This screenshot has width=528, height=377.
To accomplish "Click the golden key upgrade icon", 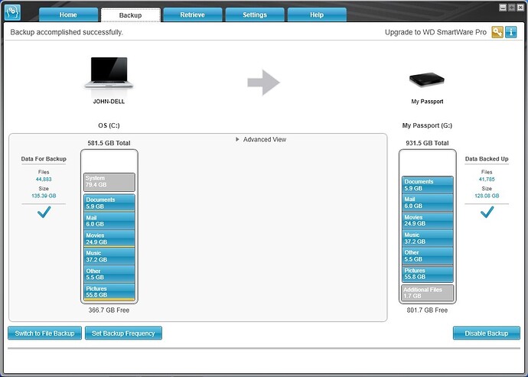I will click(x=497, y=32).
